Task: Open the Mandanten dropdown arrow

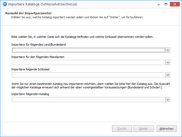Action: pos(168,63)
